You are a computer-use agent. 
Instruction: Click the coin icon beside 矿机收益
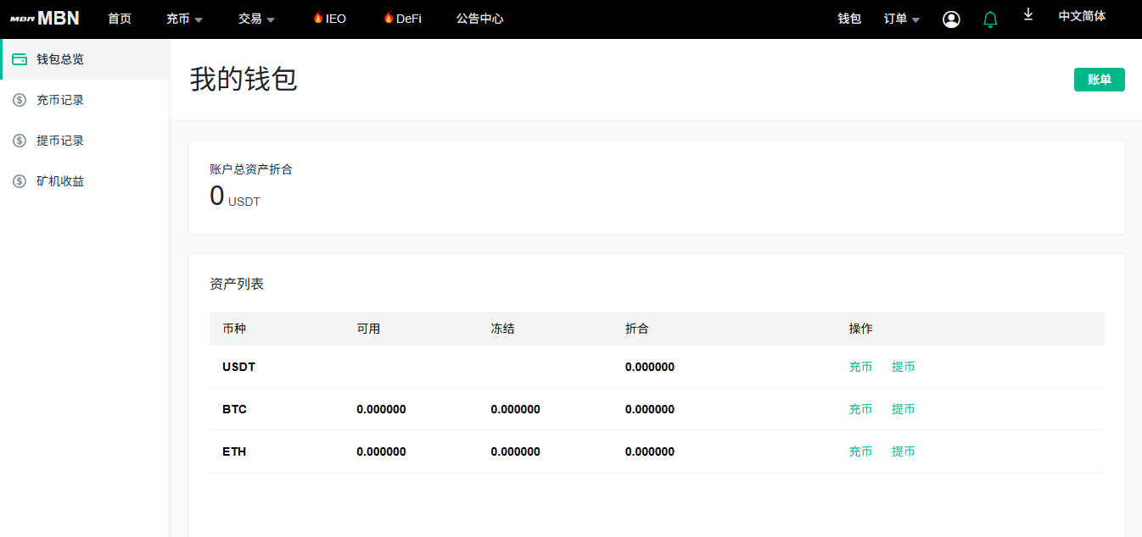pyautogui.click(x=20, y=181)
